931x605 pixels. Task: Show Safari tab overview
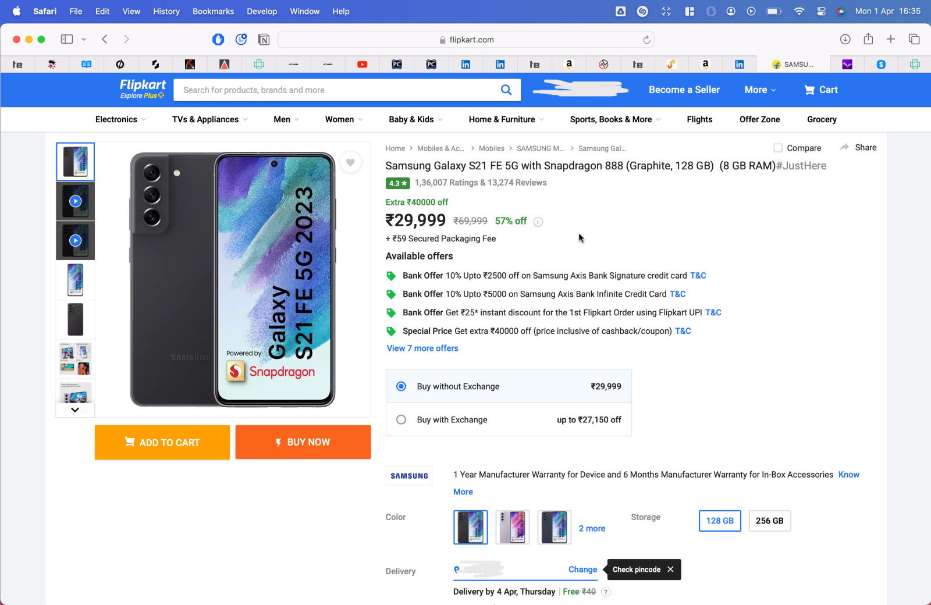(x=914, y=39)
